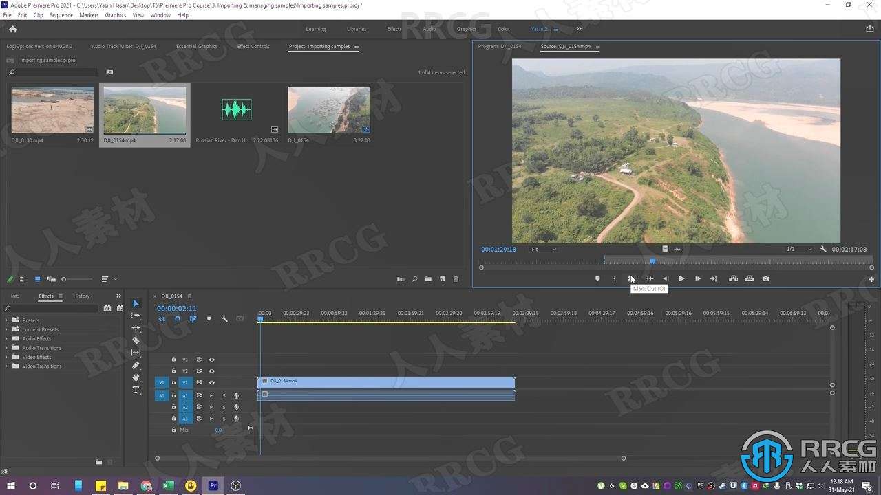
Task: Open the Sequence menu
Action: point(61,14)
